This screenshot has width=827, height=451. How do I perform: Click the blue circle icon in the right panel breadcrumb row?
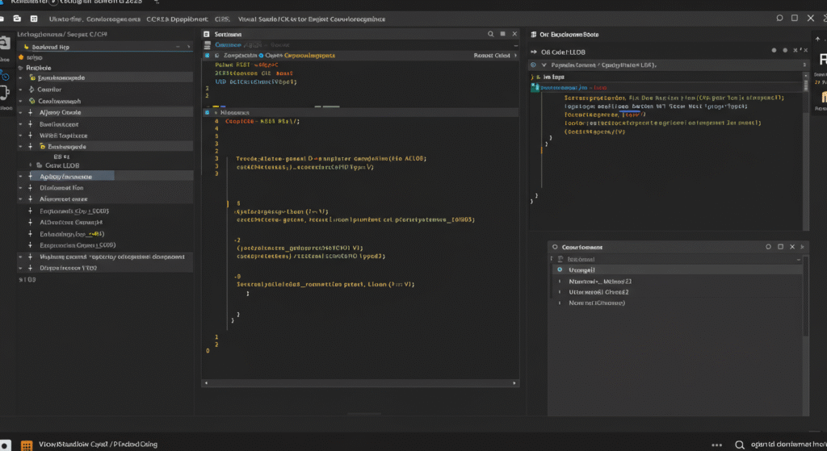(x=533, y=65)
